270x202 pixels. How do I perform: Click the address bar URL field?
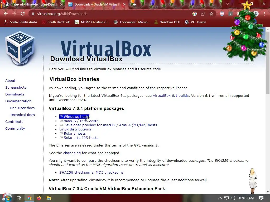pyautogui.click(x=110, y=14)
